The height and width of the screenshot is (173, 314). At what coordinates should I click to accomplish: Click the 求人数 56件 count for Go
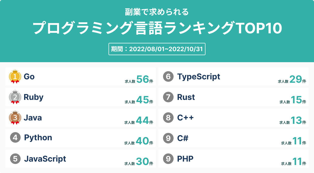139,79
